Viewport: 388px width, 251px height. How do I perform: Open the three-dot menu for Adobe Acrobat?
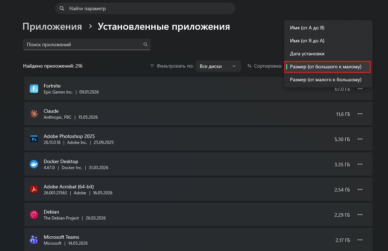[360, 189]
